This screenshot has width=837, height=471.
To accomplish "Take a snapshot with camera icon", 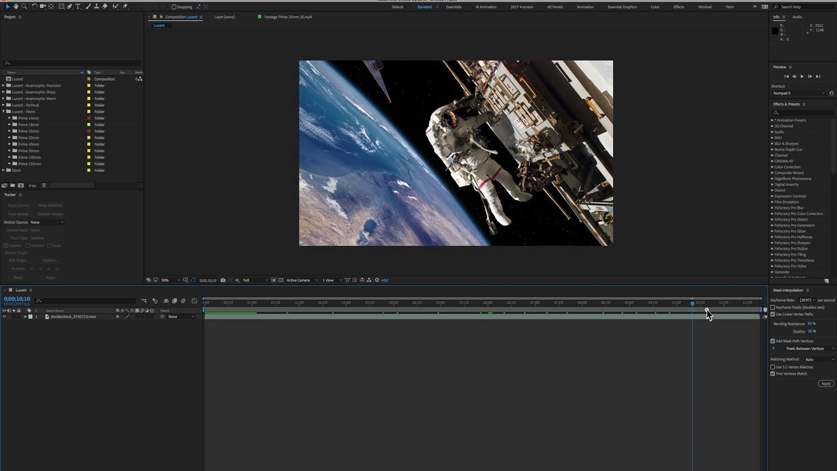I will click(x=223, y=280).
